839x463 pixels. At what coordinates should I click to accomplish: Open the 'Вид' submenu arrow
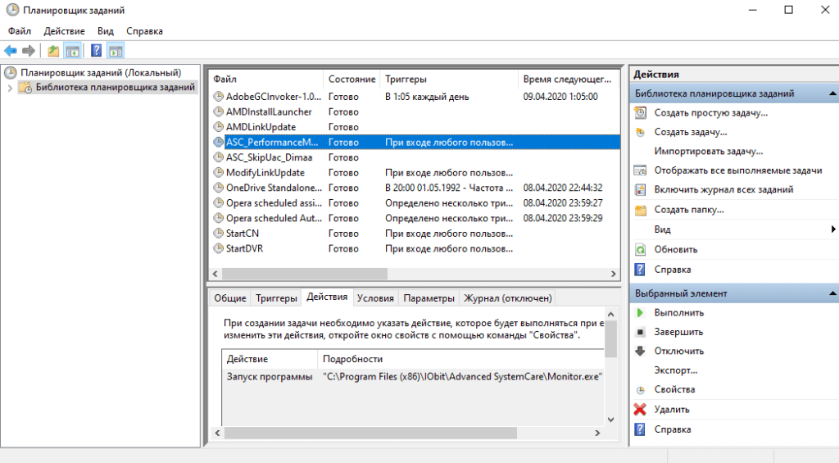coord(832,229)
